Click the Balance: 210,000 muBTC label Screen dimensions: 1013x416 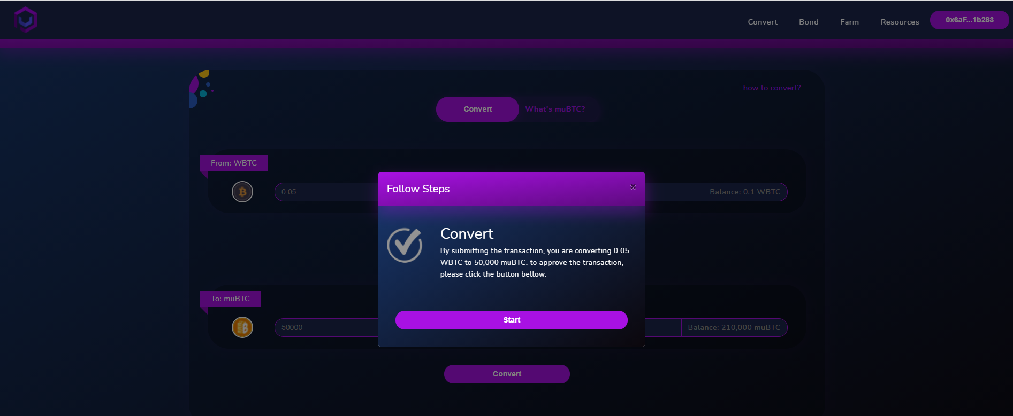[734, 327]
